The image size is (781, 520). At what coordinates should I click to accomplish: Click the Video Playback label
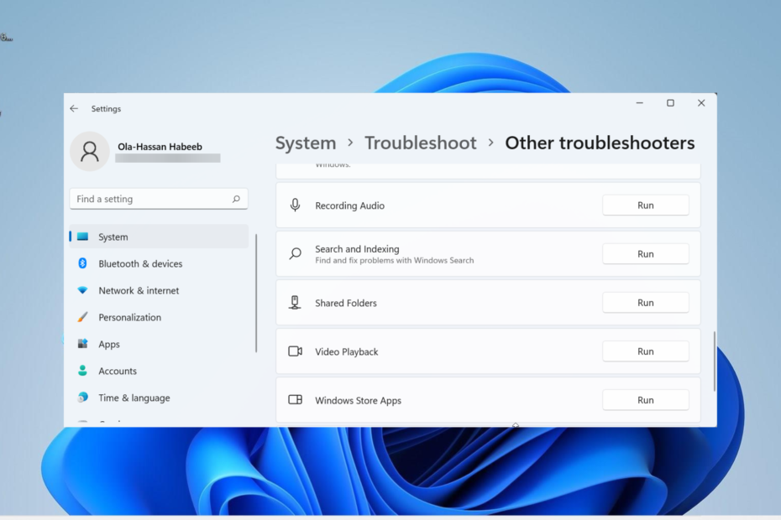[347, 351]
